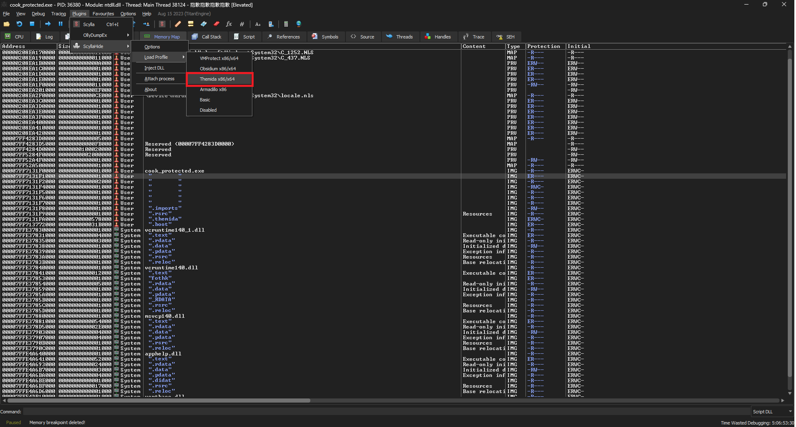Viewport: 796px width, 427px height.
Task: Open Bookmarks with the red tags icon
Action: coord(216,24)
